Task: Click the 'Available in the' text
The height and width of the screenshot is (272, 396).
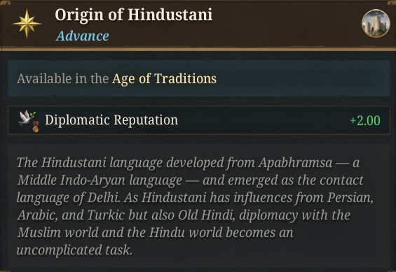Action: tap(62, 78)
